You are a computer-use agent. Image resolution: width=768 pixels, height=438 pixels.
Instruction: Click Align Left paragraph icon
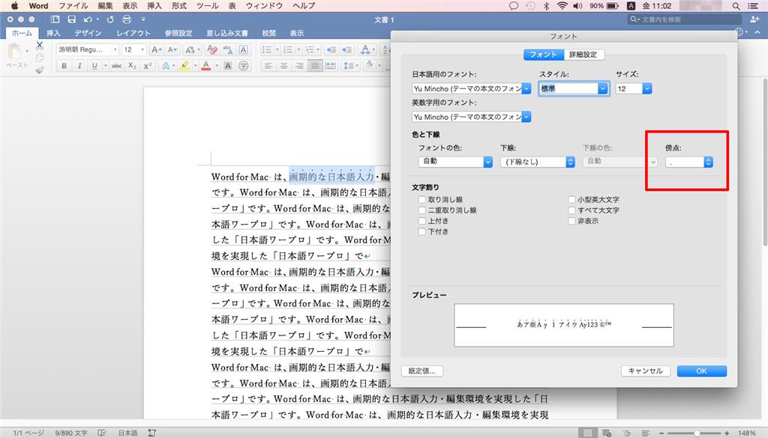pyautogui.click(x=268, y=65)
